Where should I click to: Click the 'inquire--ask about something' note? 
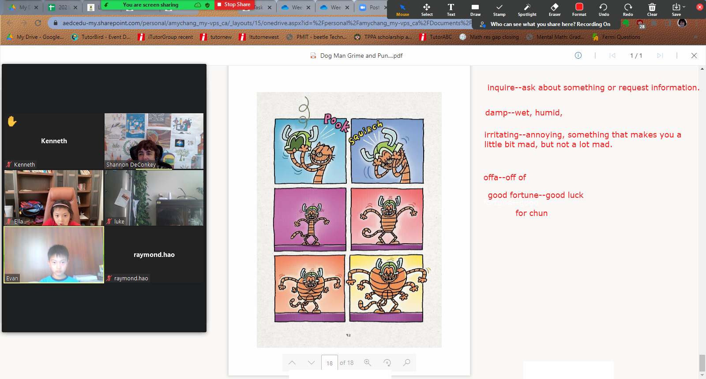pyautogui.click(x=593, y=88)
